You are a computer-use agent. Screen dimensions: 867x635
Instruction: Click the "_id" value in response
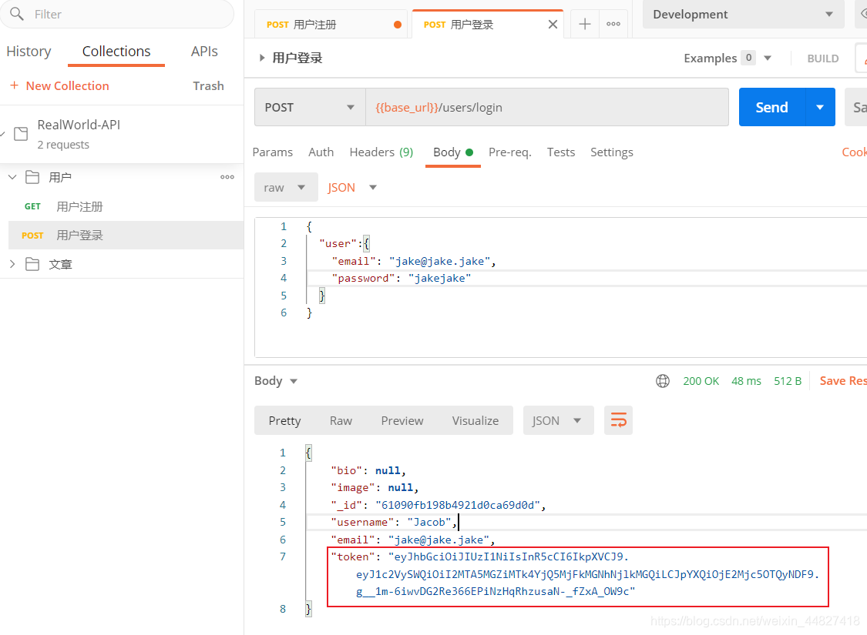(457, 505)
